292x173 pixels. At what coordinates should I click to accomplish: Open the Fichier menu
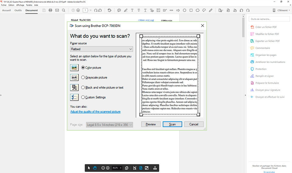coord(4,5)
